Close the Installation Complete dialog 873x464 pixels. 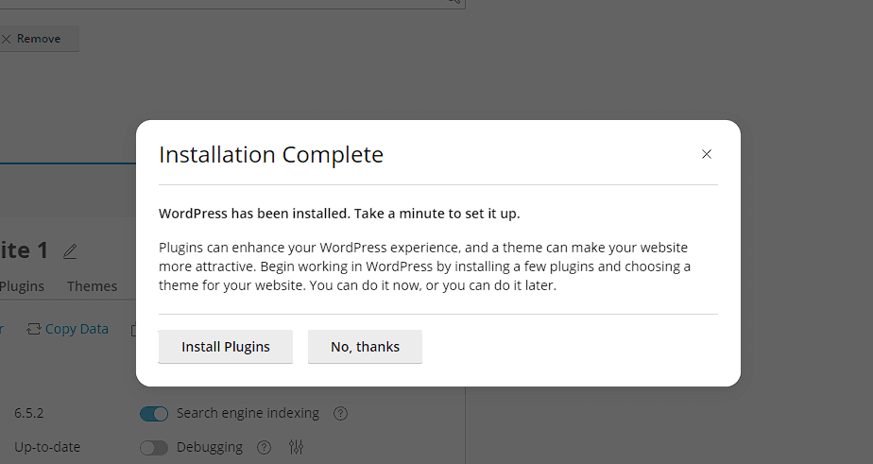point(707,154)
